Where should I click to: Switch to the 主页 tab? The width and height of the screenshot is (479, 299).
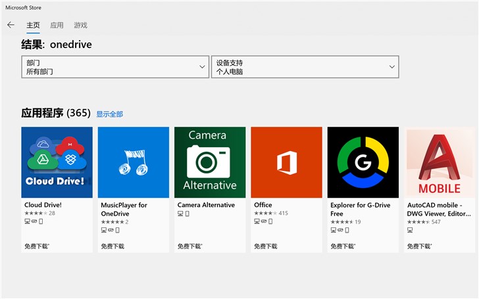[33, 25]
